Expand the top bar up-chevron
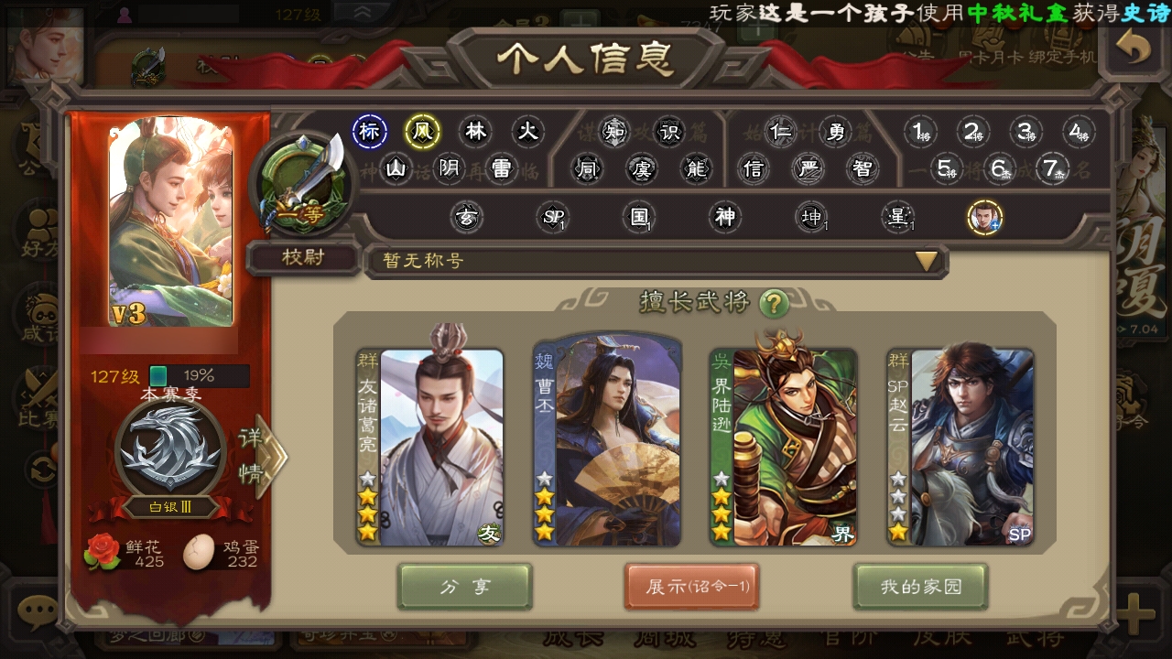 click(364, 12)
